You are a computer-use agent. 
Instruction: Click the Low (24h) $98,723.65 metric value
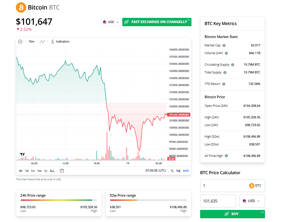tap(253, 125)
